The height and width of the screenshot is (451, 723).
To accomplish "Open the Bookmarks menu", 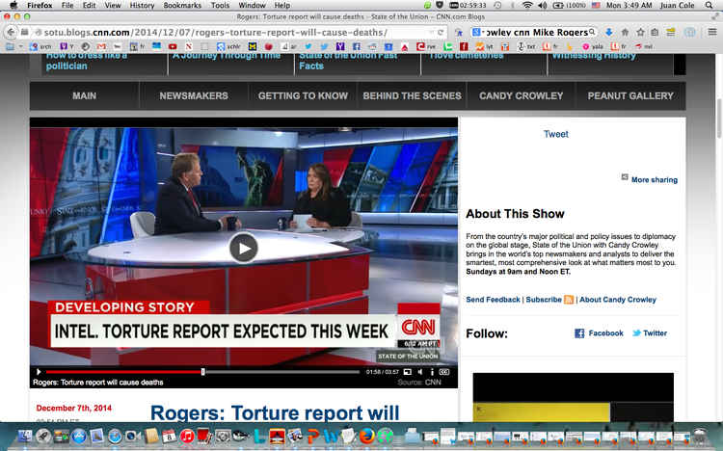I will (x=182, y=6).
